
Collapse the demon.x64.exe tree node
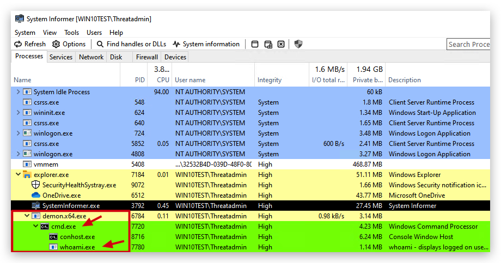[x=27, y=216]
